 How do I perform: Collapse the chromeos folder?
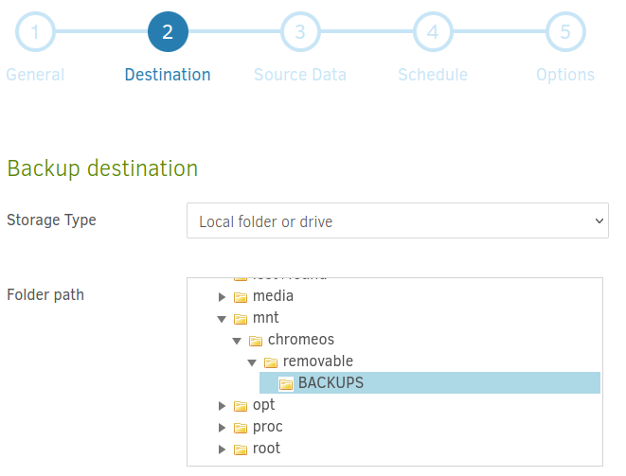point(237,341)
